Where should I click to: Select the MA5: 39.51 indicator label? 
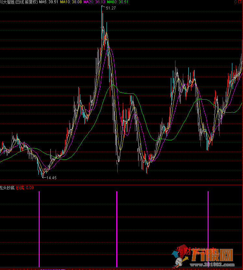[x=49, y=2]
